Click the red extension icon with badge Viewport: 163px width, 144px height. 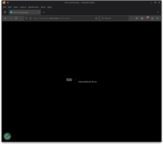point(147,18)
